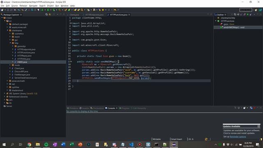Image resolution: width=263 pixels, height=148 pixels.
Task: Switch to the Call Hierarchy tab
Action: [138, 108]
